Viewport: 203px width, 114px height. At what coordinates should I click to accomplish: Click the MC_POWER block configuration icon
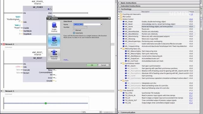(x=49, y=9)
